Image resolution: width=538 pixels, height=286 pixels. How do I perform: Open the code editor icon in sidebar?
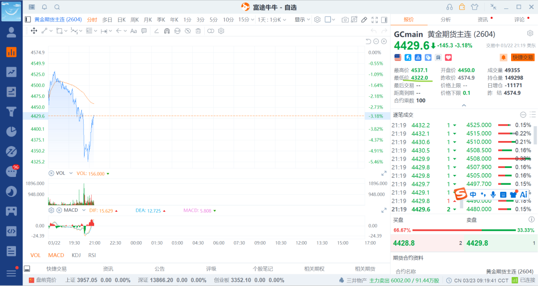coord(11,231)
